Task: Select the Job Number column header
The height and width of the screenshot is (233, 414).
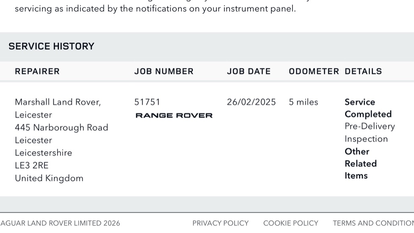Action: click(164, 72)
